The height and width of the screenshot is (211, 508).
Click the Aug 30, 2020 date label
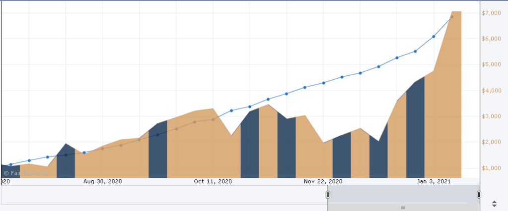point(103,182)
